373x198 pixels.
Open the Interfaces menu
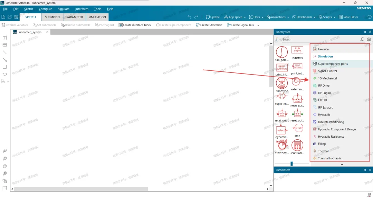[x=82, y=9]
